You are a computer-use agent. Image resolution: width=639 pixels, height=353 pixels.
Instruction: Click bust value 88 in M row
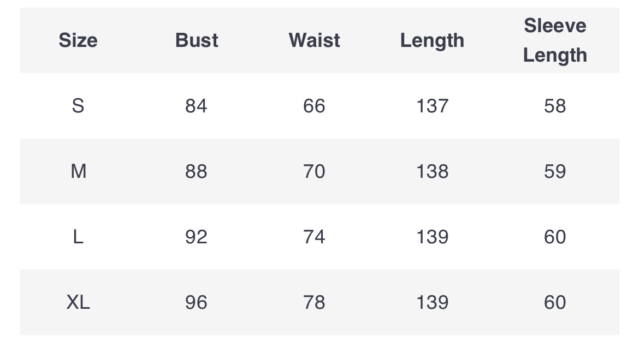(196, 171)
